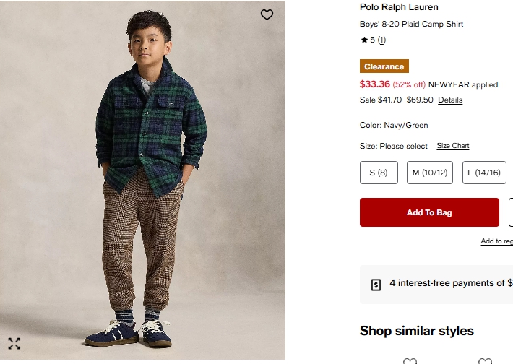This screenshot has height=364, width=513.
Task: Open the Size Chart link
Action: tap(453, 146)
